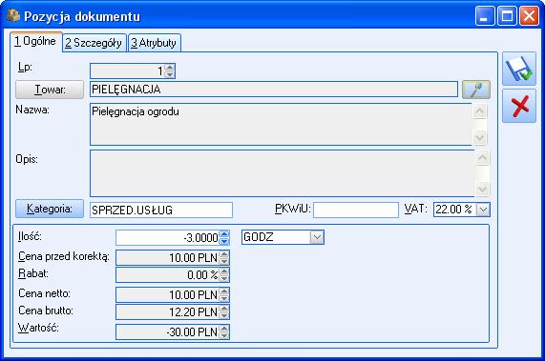Click the Rabat up spinner arrow
This screenshot has width=545, height=361.
(224, 271)
